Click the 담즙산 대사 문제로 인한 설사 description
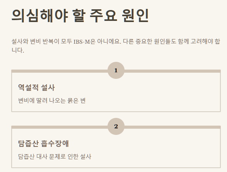Viewport: 227px width, 172px height. (55, 157)
